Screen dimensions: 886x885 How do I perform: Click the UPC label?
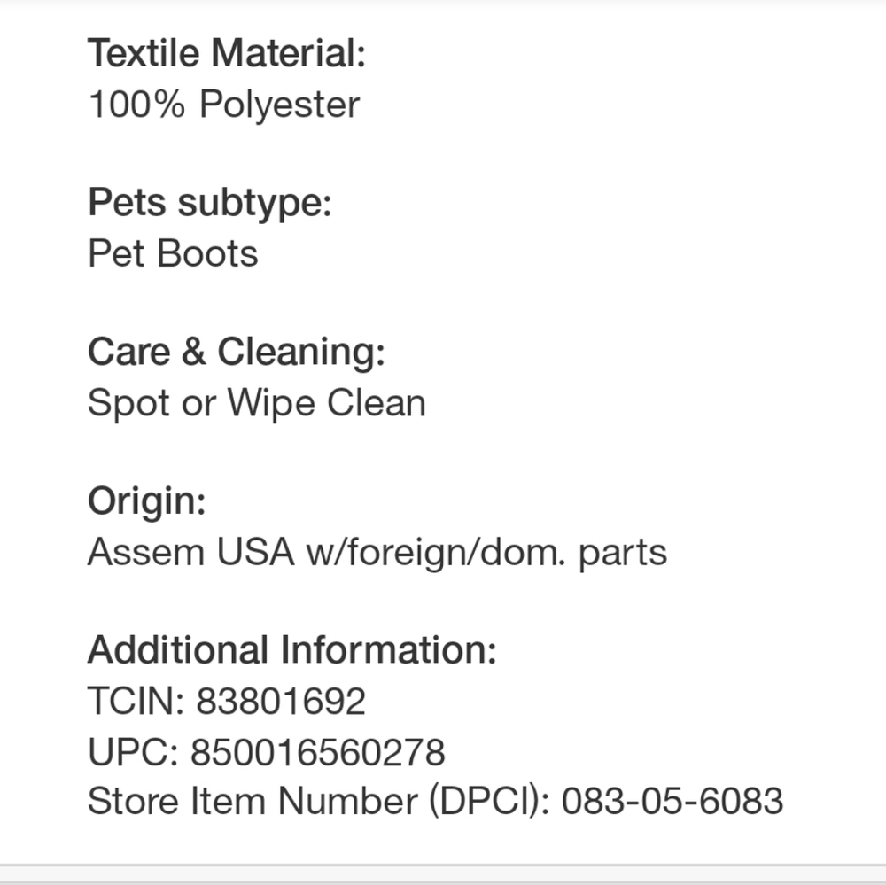point(133,752)
